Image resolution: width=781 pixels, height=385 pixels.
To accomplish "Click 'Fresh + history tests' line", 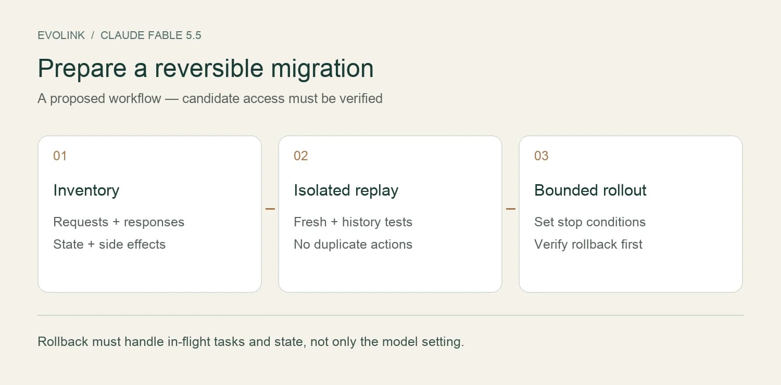I will point(353,222).
